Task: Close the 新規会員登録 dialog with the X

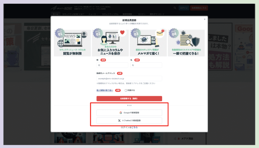Action: point(205,19)
